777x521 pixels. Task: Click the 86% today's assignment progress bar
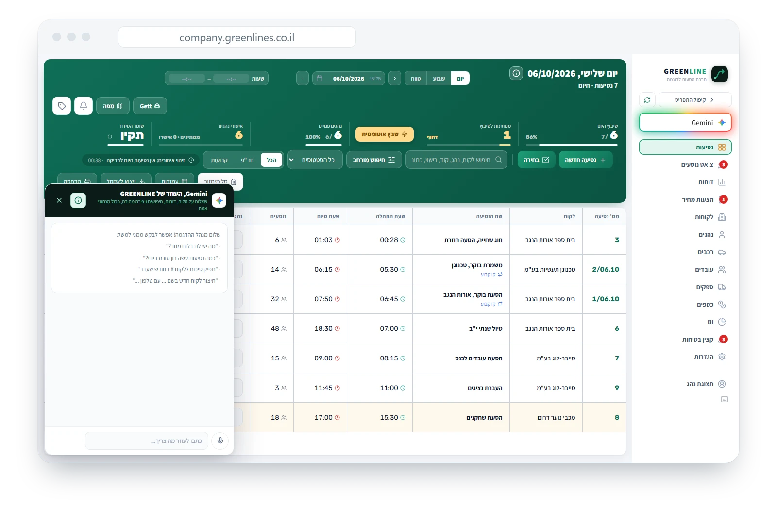coord(572,145)
